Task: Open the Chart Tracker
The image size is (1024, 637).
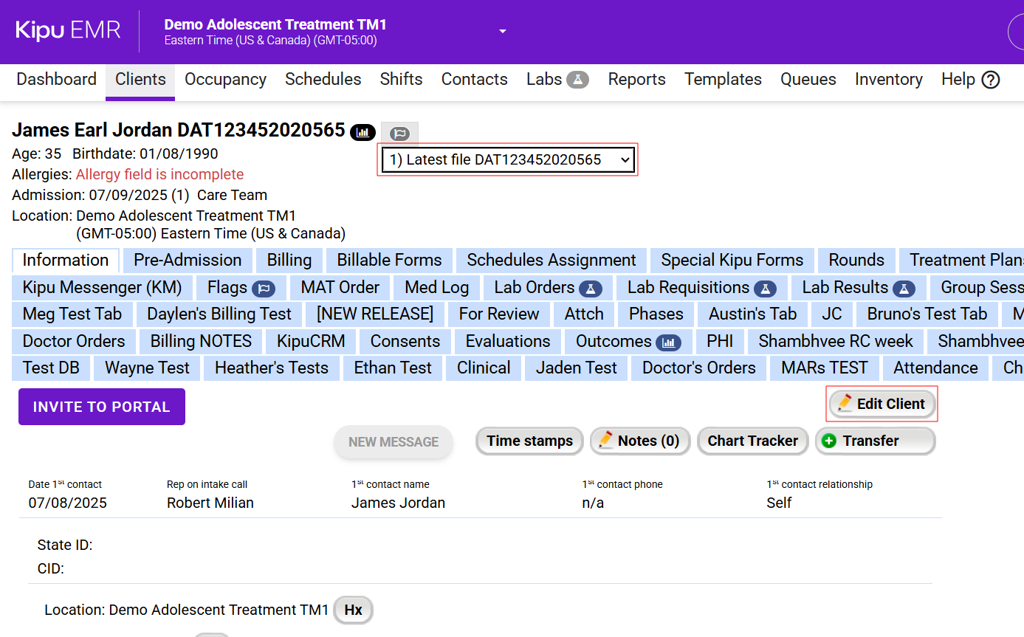Action: [752, 441]
